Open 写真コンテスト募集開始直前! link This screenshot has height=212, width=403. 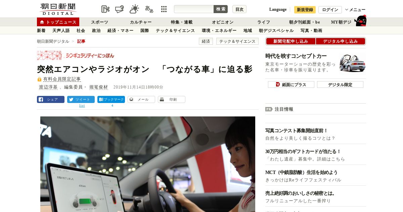[297, 131]
